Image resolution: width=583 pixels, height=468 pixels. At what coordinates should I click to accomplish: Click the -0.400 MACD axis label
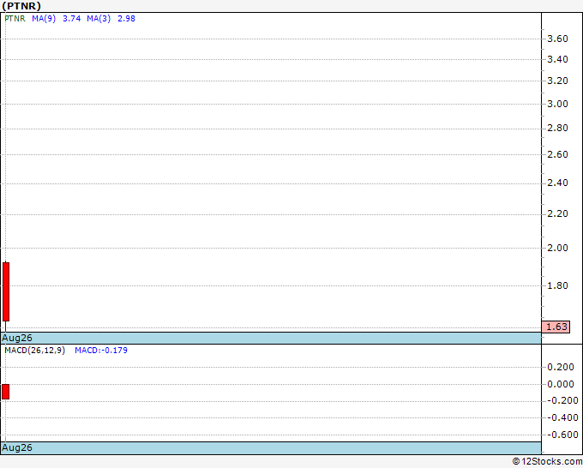click(x=562, y=417)
